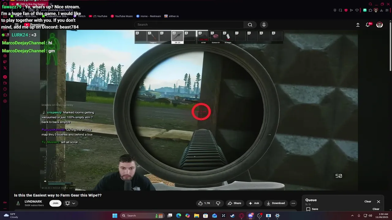Open the browser extensions cube icon
Screen dimensions: 392x220
coord(370,10)
